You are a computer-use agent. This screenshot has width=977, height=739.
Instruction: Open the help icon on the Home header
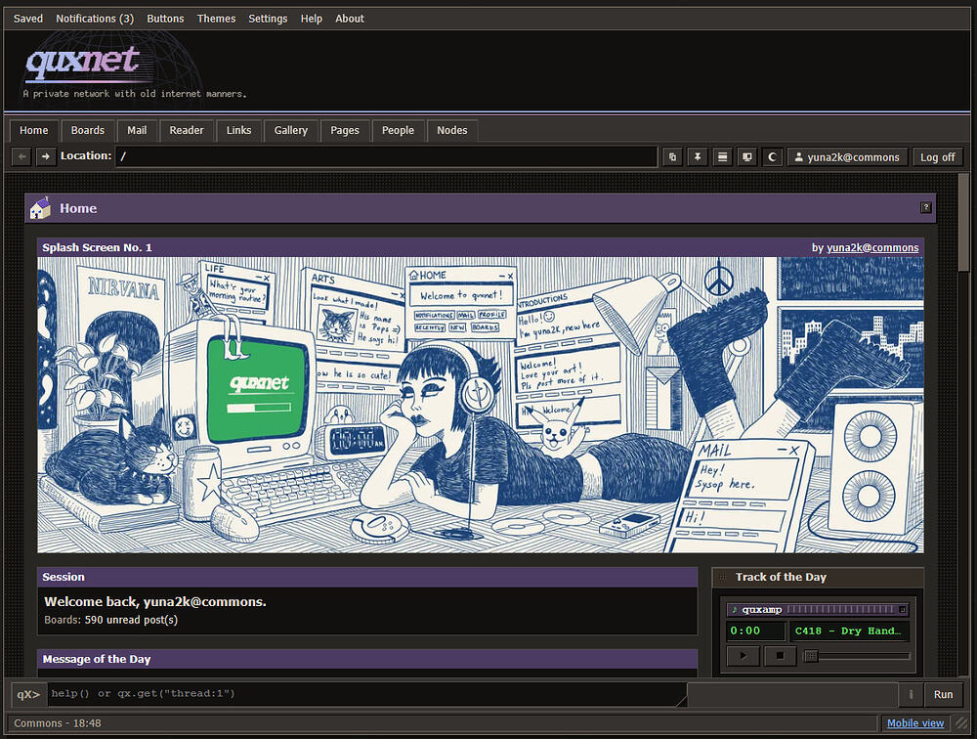click(926, 207)
